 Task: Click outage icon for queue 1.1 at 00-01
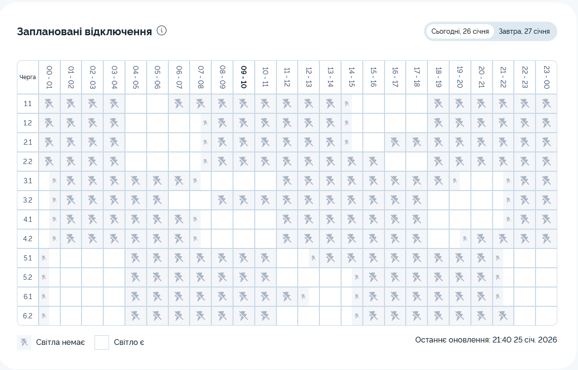49,104
